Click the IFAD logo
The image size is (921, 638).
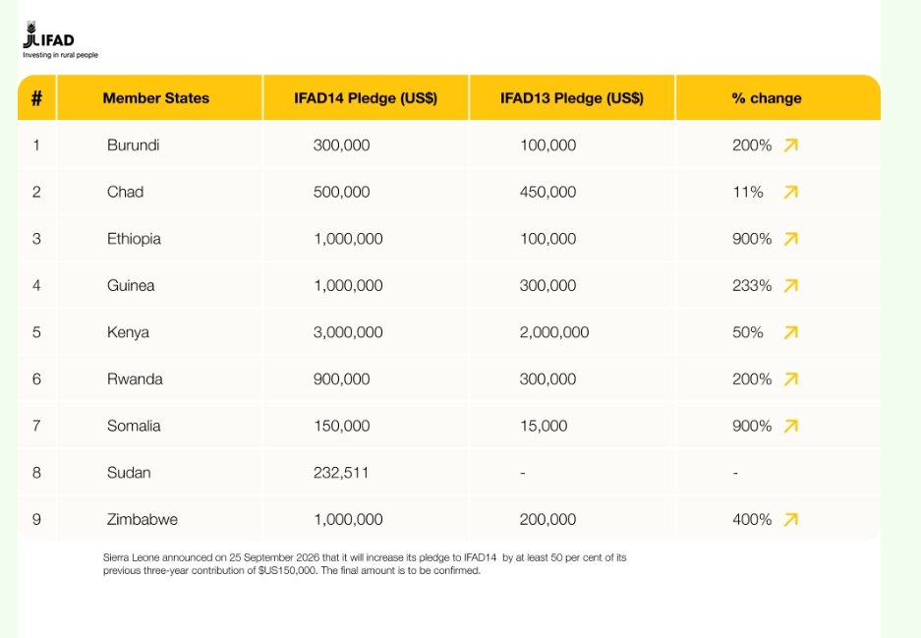[60, 40]
